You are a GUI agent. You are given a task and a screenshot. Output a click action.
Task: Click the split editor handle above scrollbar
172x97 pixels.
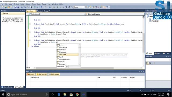144,17
